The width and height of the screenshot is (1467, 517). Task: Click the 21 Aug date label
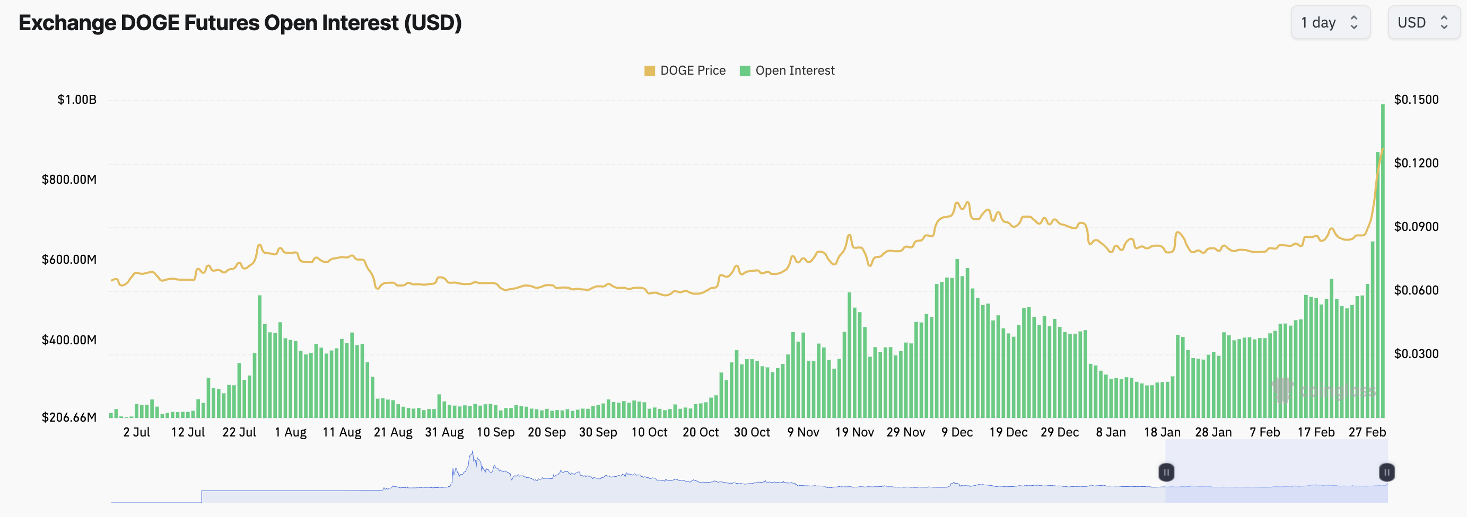pyautogui.click(x=393, y=432)
